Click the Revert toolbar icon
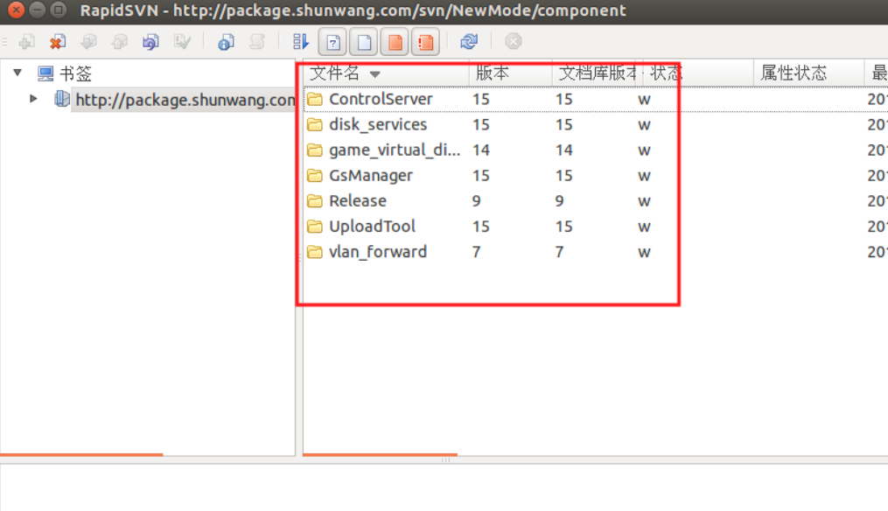Image resolution: width=888 pixels, height=511 pixels. click(x=149, y=41)
